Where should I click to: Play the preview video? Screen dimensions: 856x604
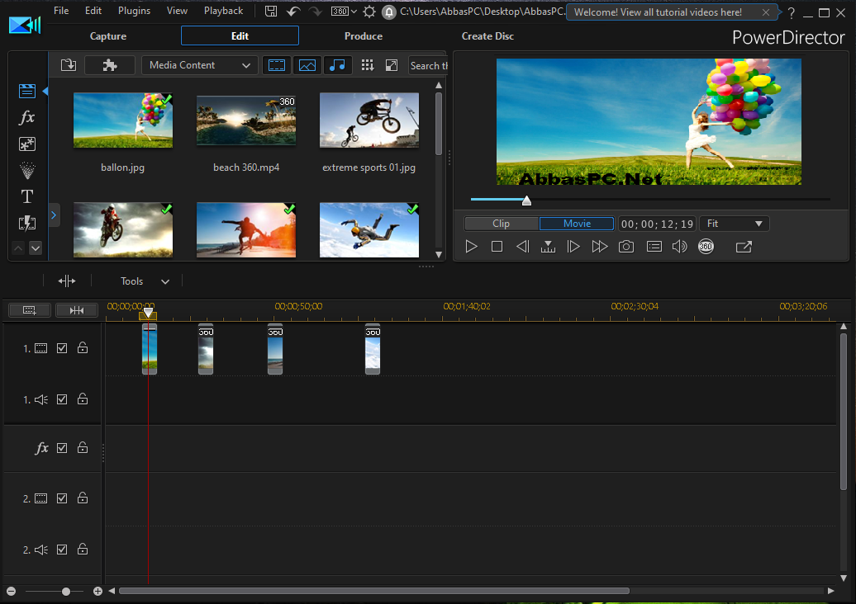point(471,247)
